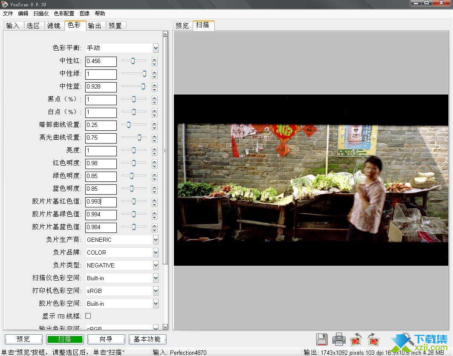Increase 胶片片基绿色值 with its up arrow

[155, 212]
